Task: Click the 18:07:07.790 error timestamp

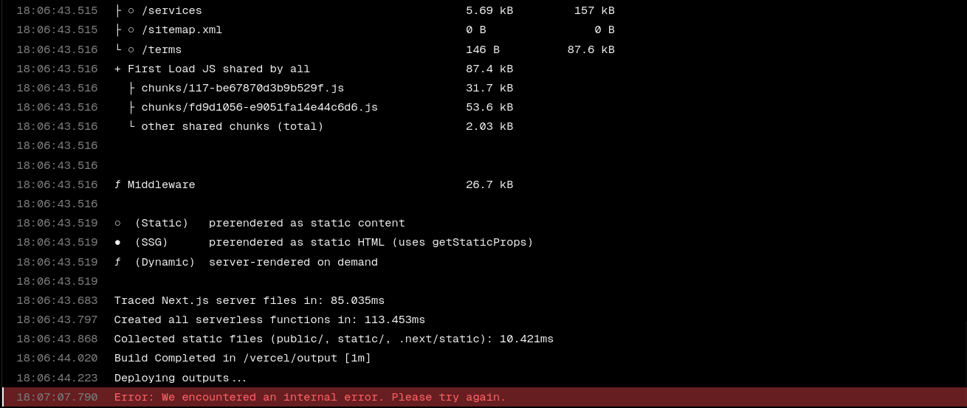Action: pos(57,398)
